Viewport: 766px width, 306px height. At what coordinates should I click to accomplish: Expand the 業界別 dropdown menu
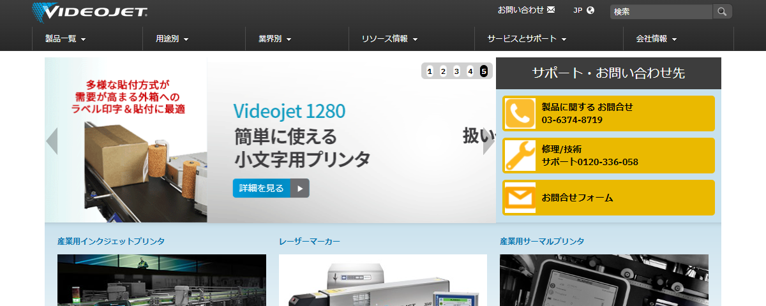275,39
